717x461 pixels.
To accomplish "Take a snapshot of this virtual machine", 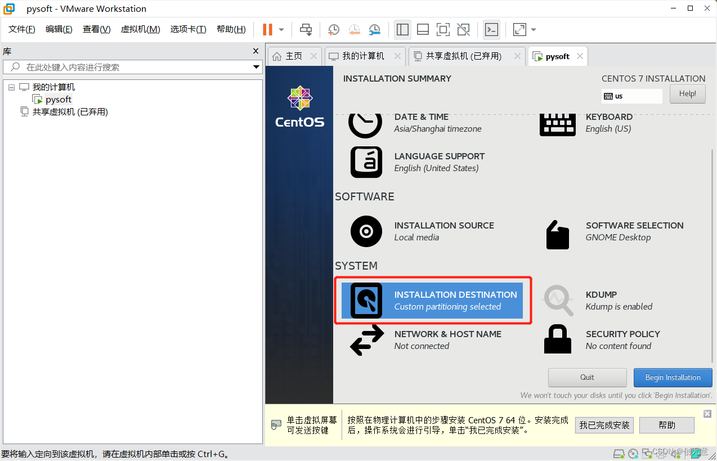I will pyautogui.click(x=334, y=29).
